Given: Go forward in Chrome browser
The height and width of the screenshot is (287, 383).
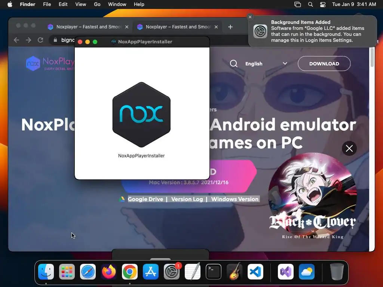Looking at the screenshot, I should (x=28, y=40).
